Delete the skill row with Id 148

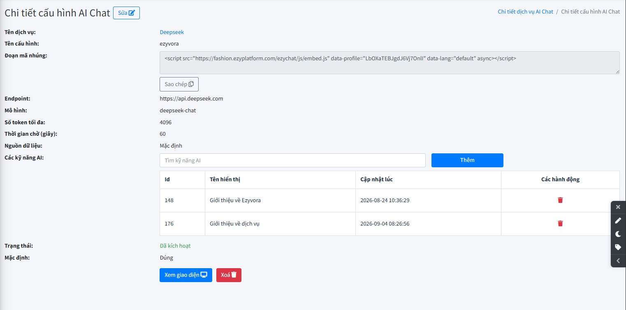coord(560,200)
